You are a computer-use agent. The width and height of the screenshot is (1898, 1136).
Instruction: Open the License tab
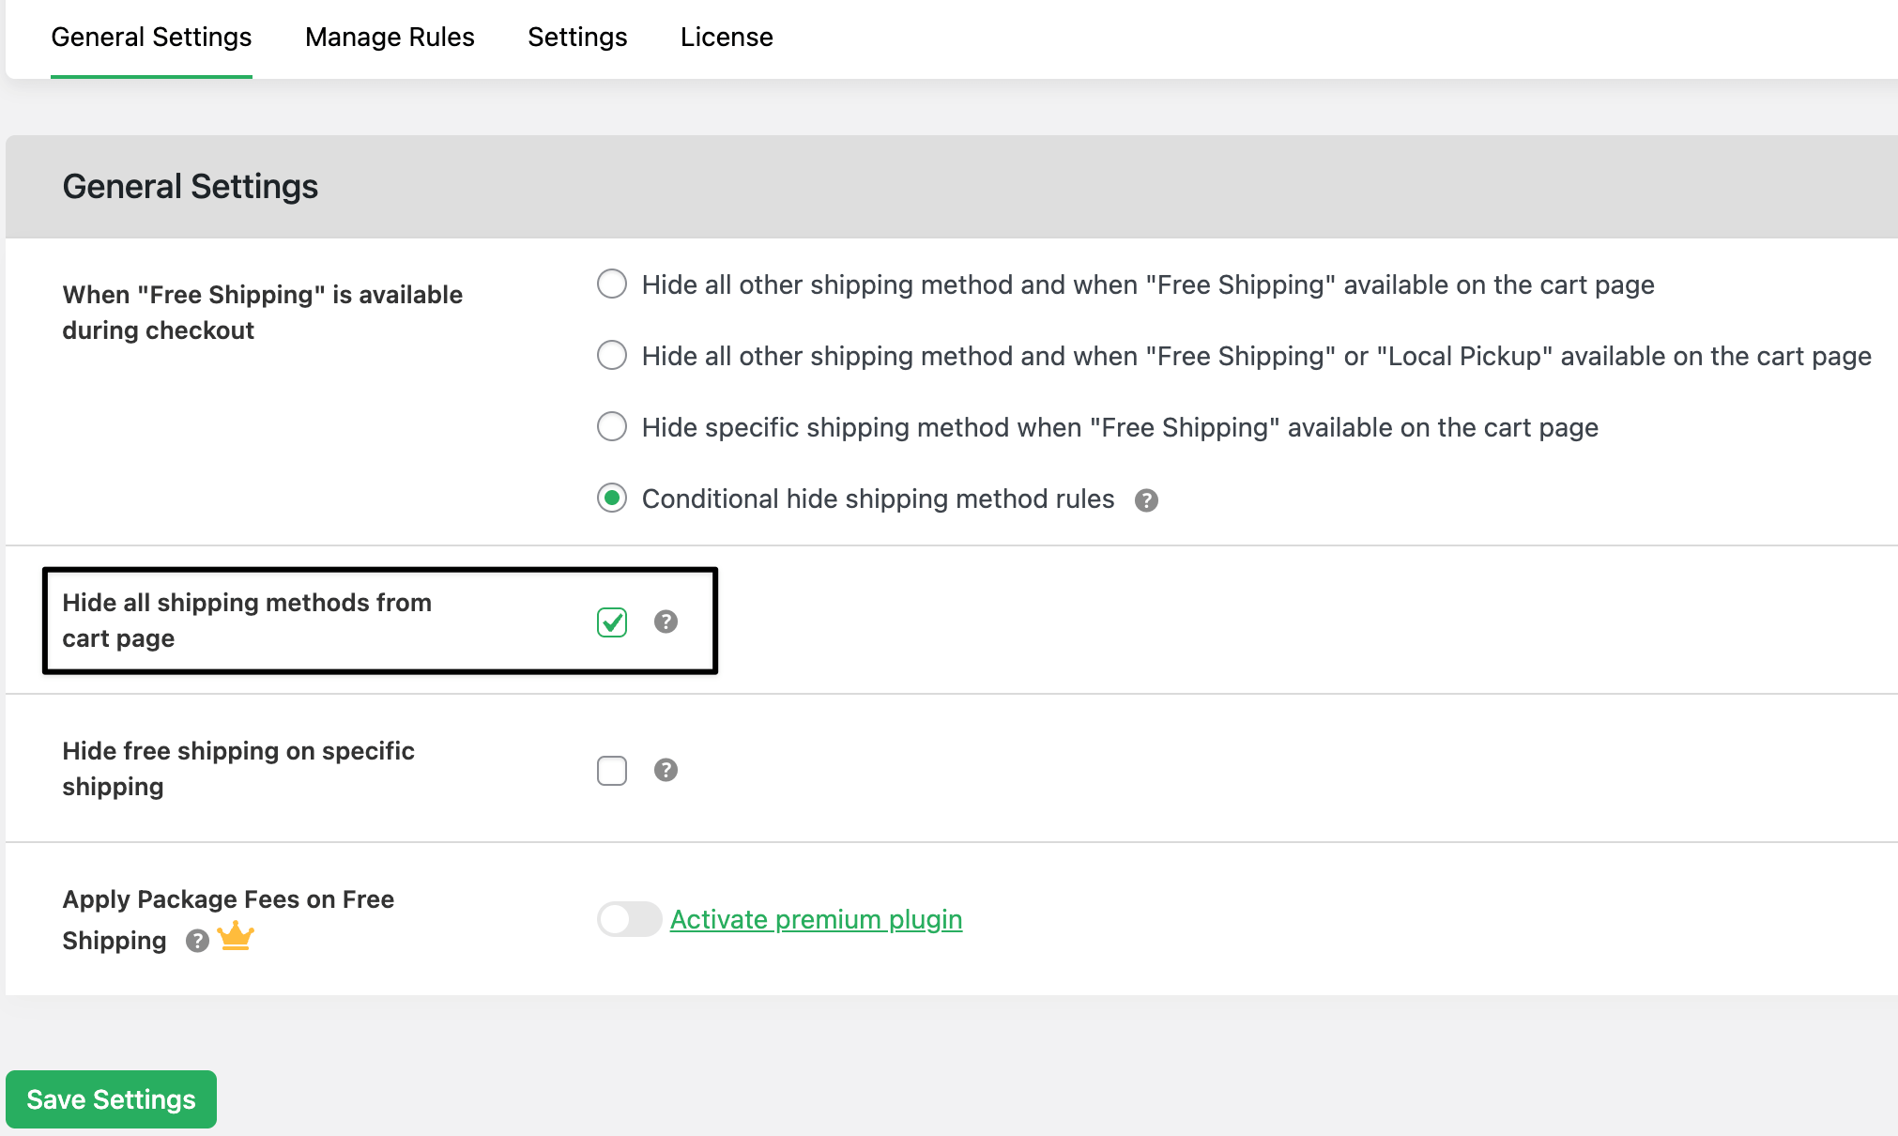(726, 37)
